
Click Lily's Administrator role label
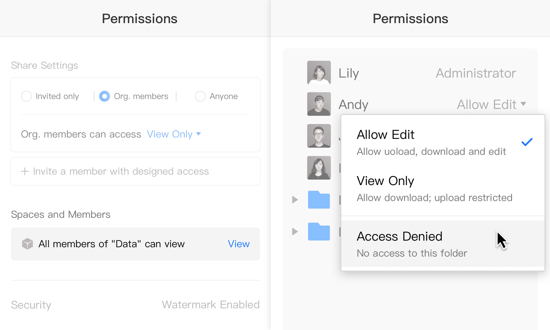476,73
